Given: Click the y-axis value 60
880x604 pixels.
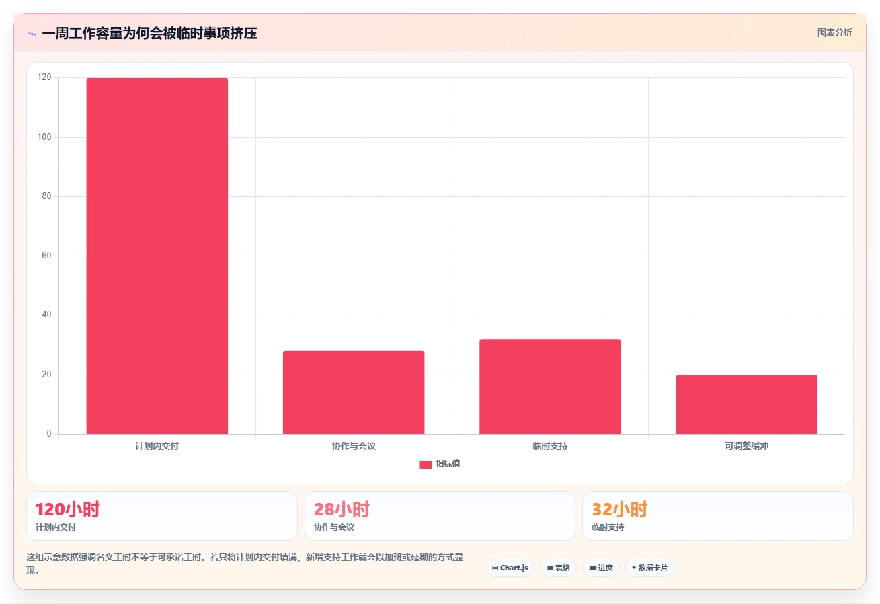Looking at the screenshot, I should click(x=46, y=256).
